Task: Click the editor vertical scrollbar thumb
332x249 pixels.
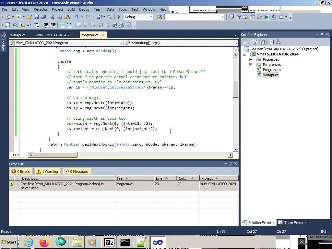Action: tap(235, 89)
